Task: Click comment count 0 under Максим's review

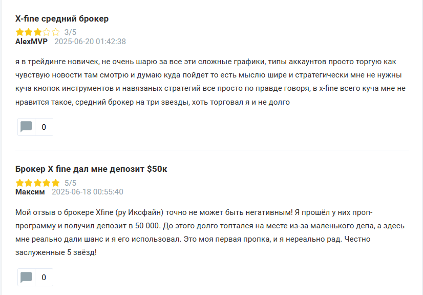Action: click(44, 278)
